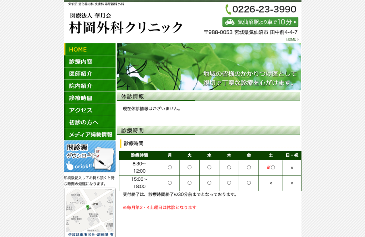
Task: Click the 月 column header
Action: pyautogui.click(x=170, y=156)
